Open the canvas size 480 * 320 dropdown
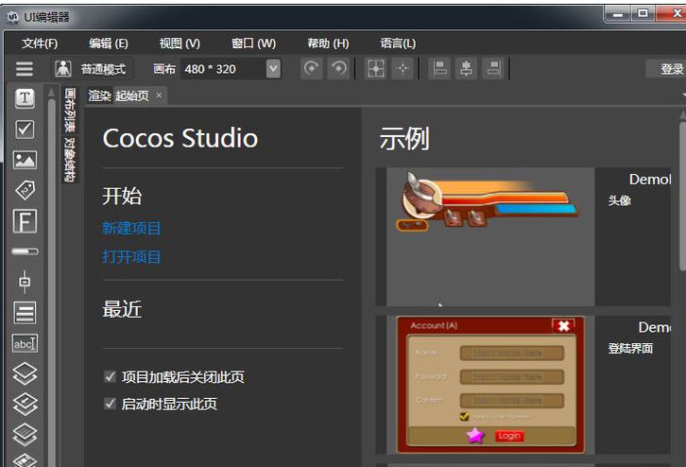The width and height of the screenshot is (686, 467). click(273, 69)
